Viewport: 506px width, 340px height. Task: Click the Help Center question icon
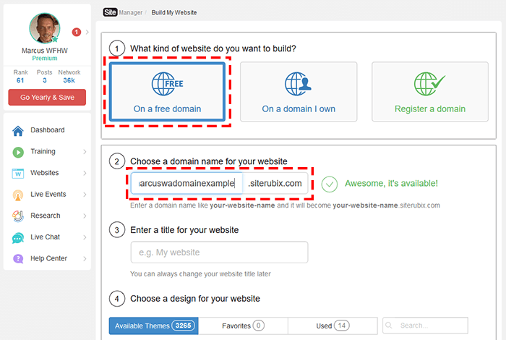click(17, 258)
